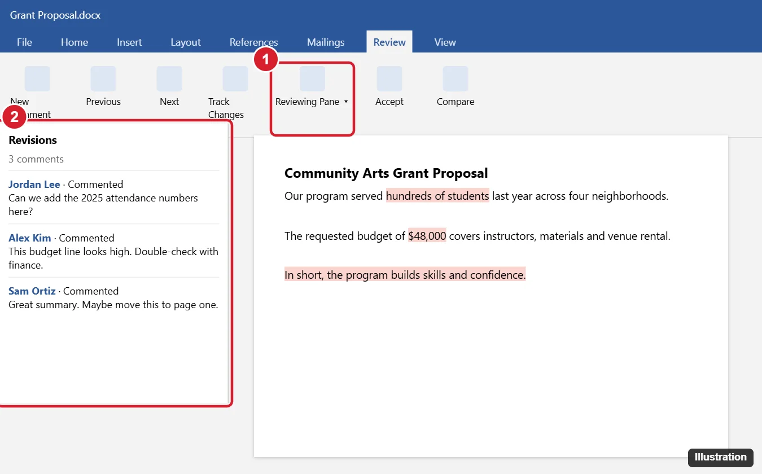Click the Reviewing Pane label
762x474 pixels.
click(308, 102)
